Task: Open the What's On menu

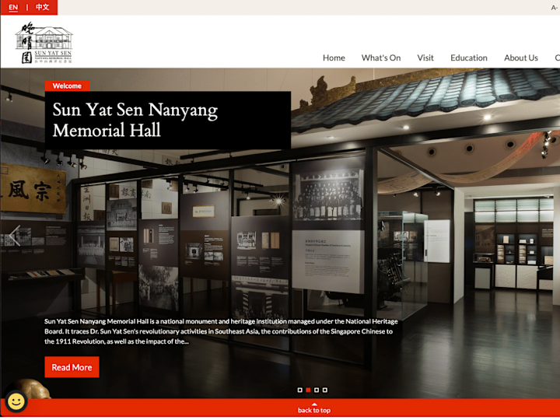Action: pyautogui.click(x=380, y=58)
